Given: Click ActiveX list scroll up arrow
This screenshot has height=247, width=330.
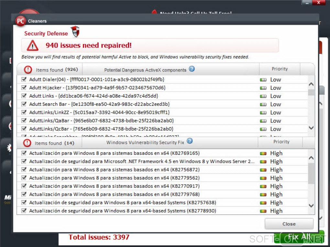Looking at the screenshot, I should click(x=311, y=85).
